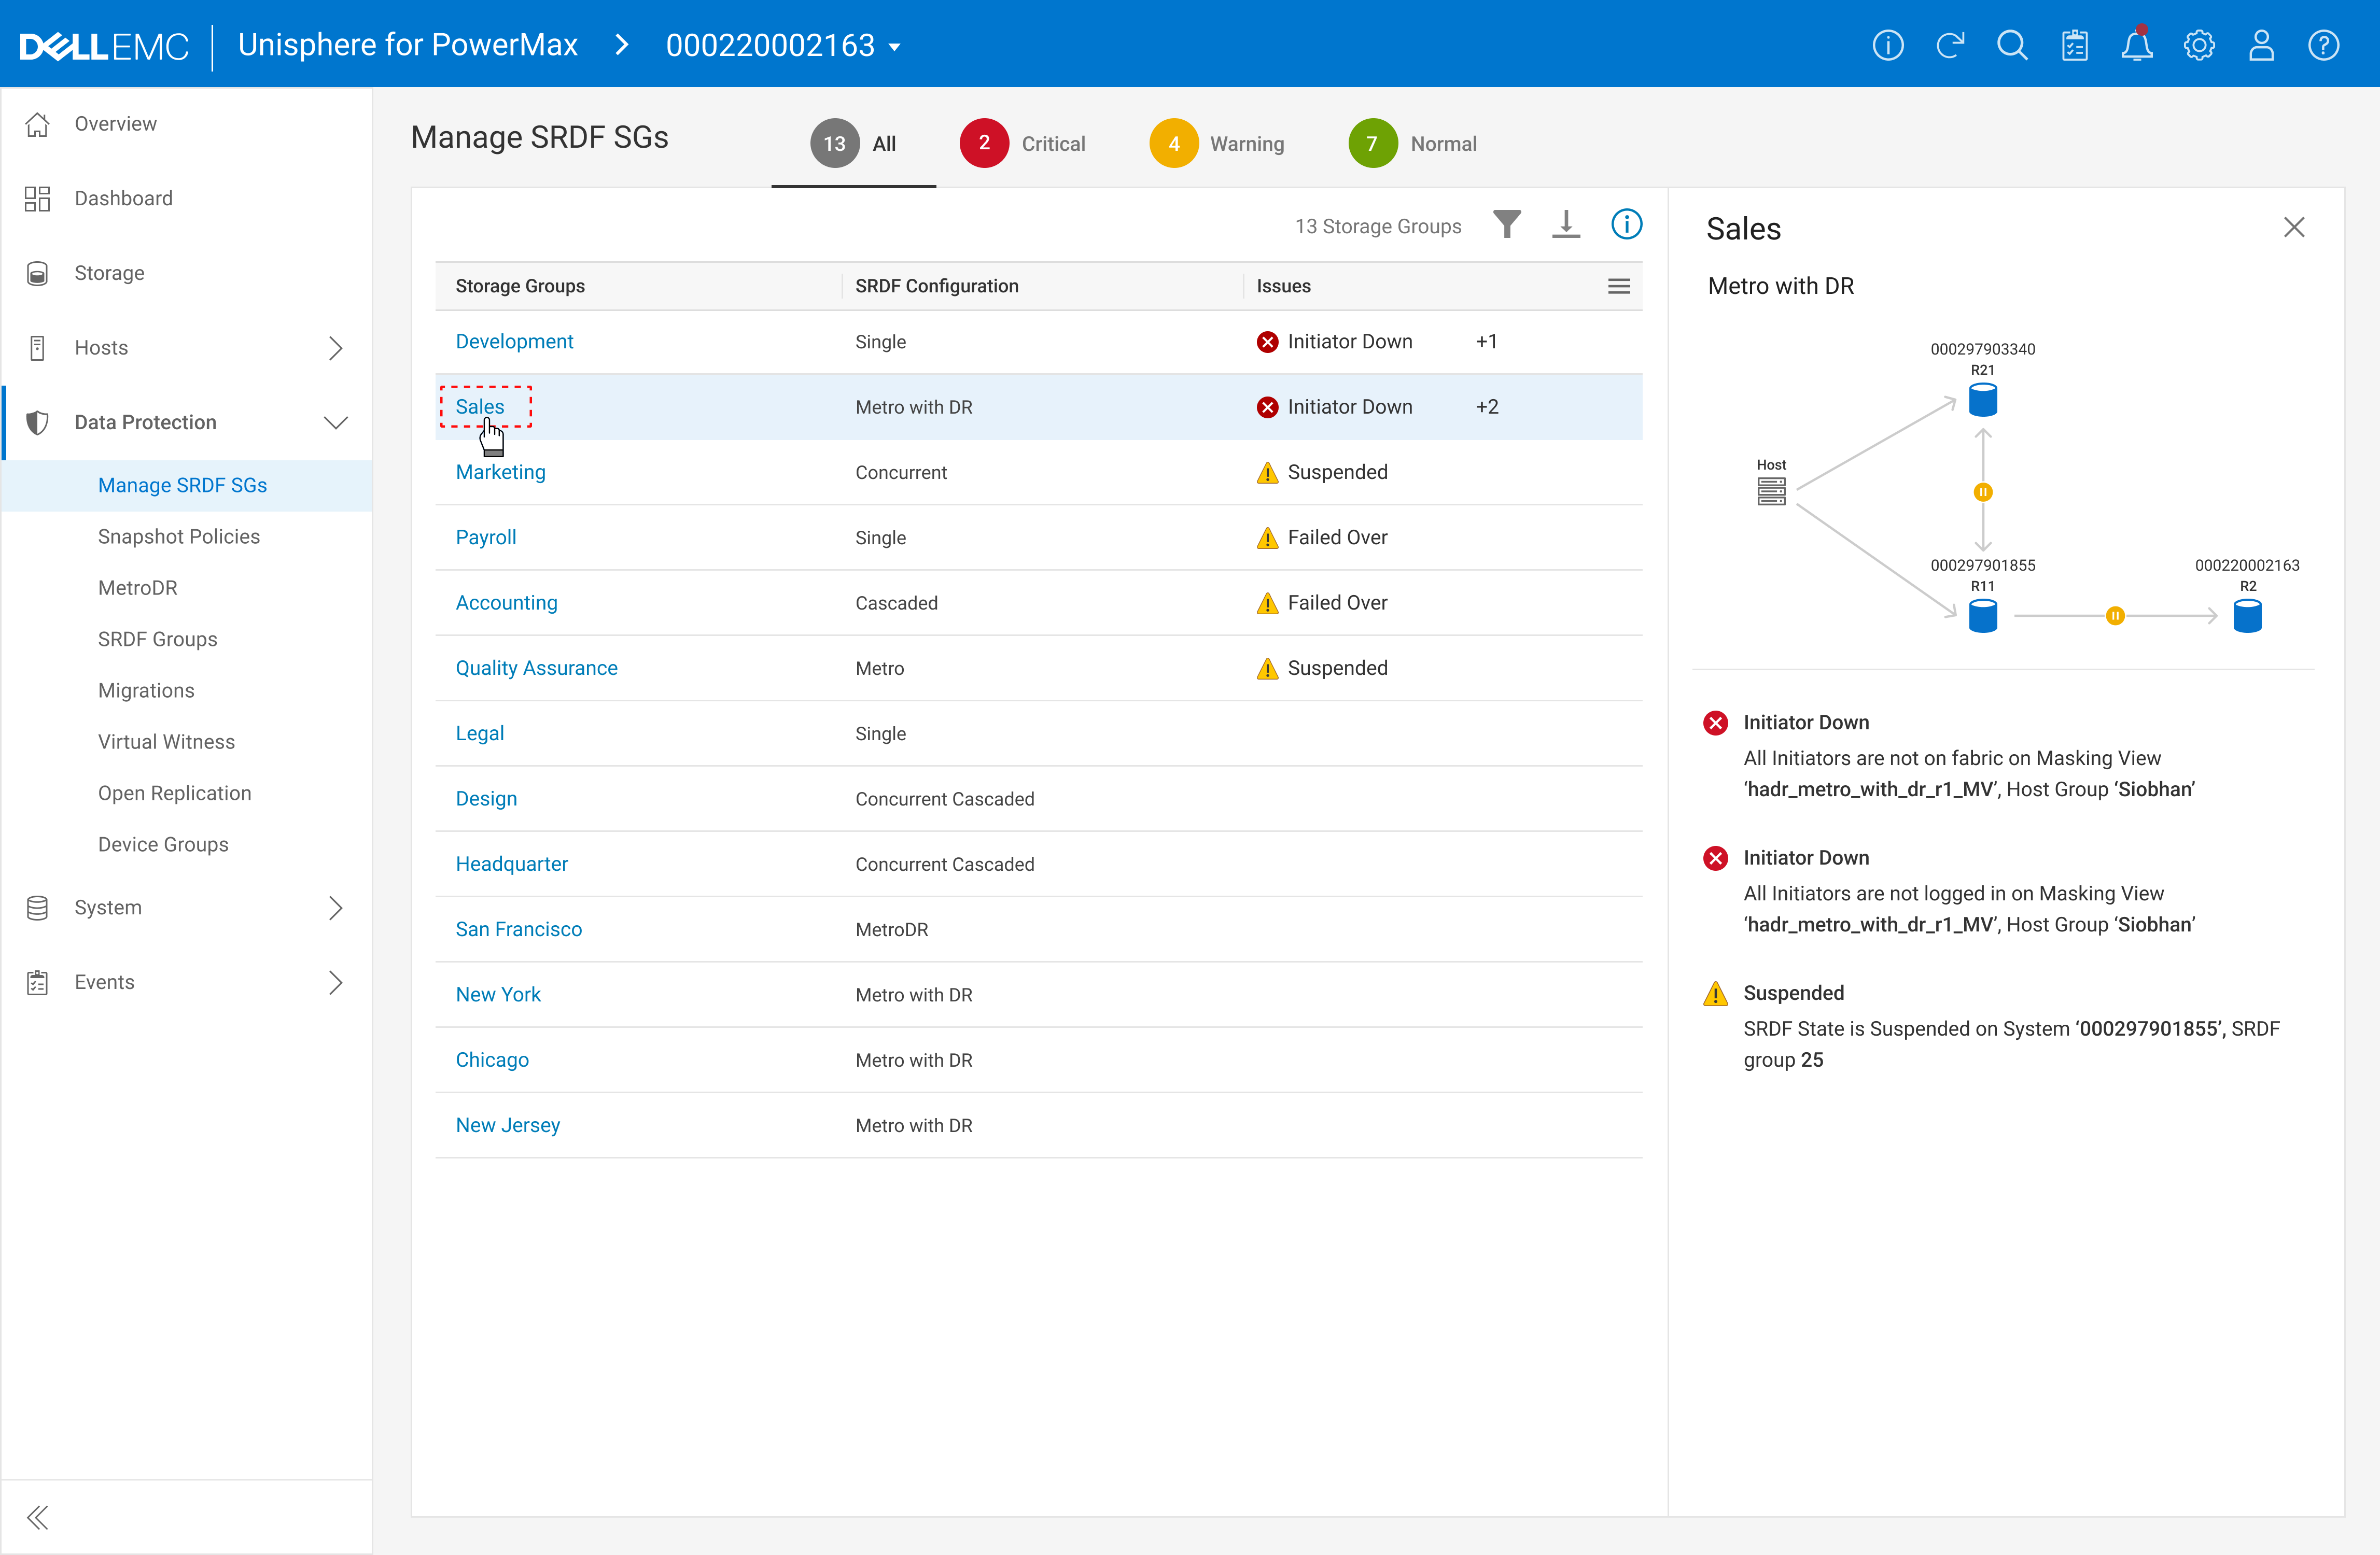The height and width of the screenshot is (1555, 2380).
Task: Click the download/export icon above table
Action: [x=1566, y=225]
